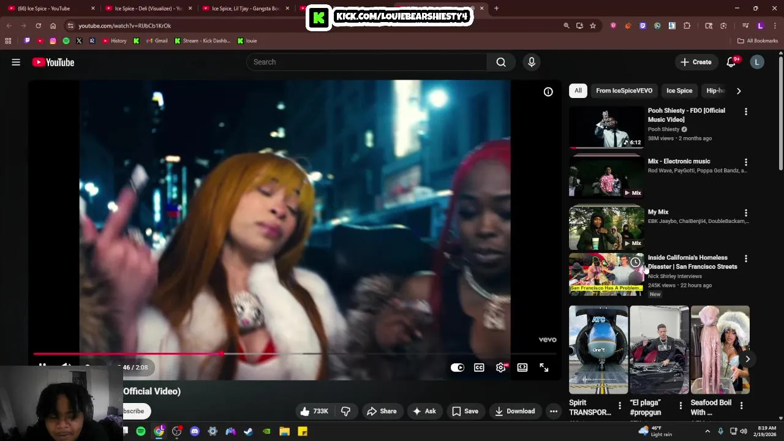Open more actions below video
This screenshot has height=441, width=784.
554,411
